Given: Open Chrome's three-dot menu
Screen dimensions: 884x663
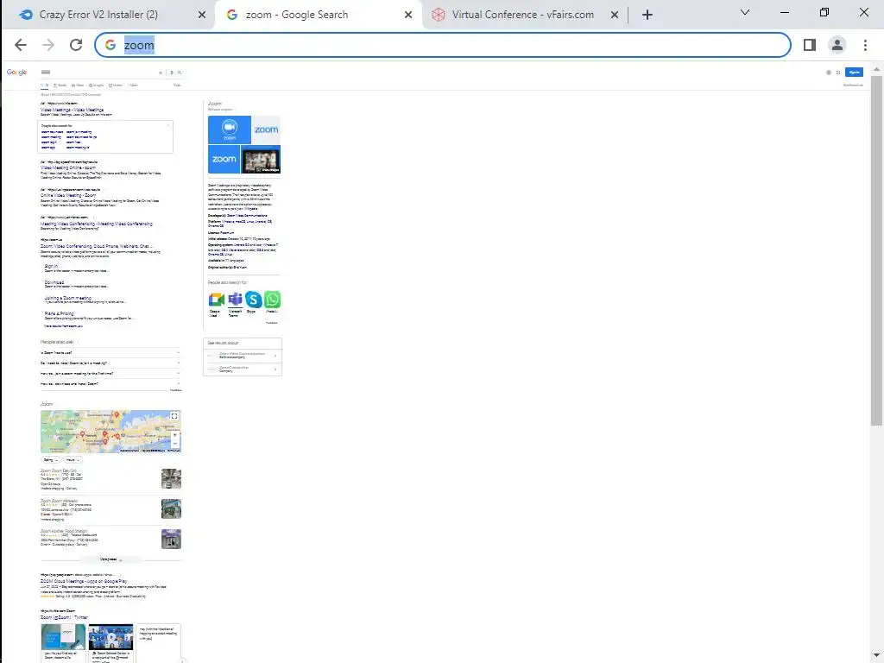Looking at the screenshot, I should (x=865, y=45).
